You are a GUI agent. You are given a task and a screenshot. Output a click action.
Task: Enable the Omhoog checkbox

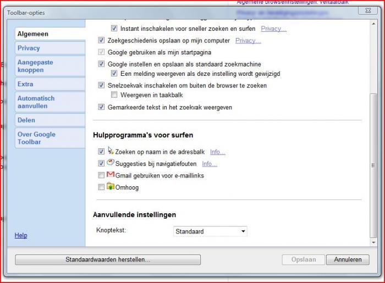[101, 187]
